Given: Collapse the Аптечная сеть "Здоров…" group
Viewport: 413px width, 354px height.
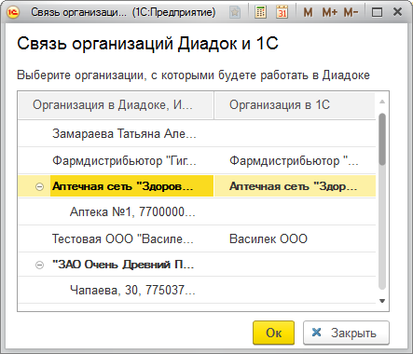Looking at the screenshot, I should pos(39,186).
